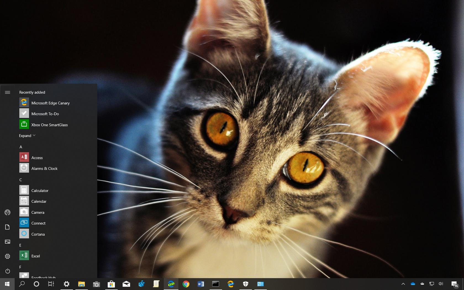
Task: Open the Action Center notifications
Action: click(x=455, y=284)
